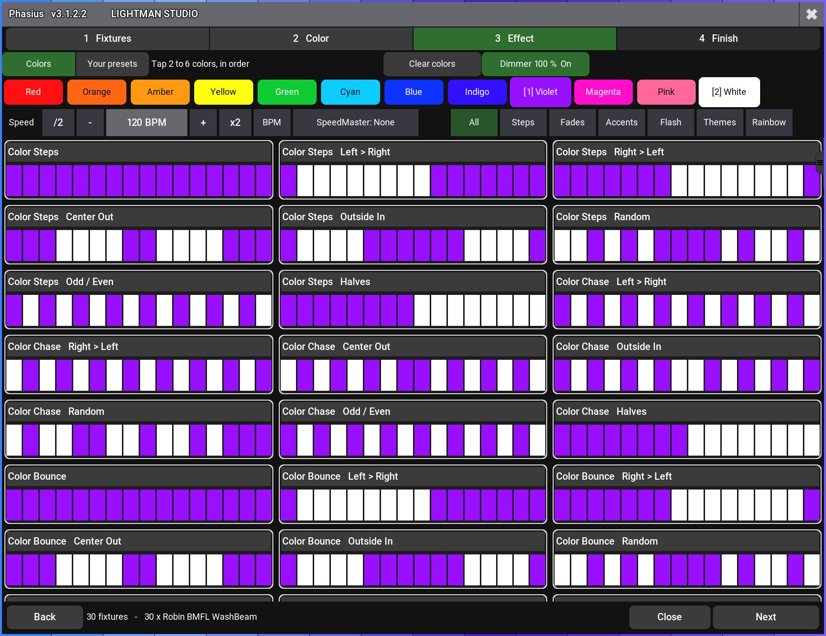Viewport: 826px width, 636px height.
Task: Click the 120 BPM speed field
Action: [147, 122]
